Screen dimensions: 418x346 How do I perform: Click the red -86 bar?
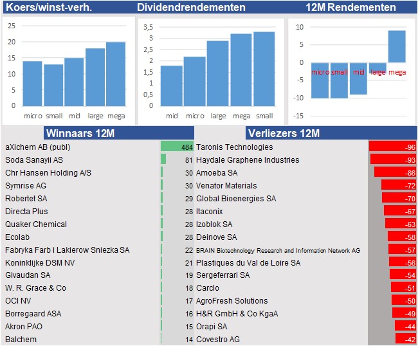coord(395,172)
